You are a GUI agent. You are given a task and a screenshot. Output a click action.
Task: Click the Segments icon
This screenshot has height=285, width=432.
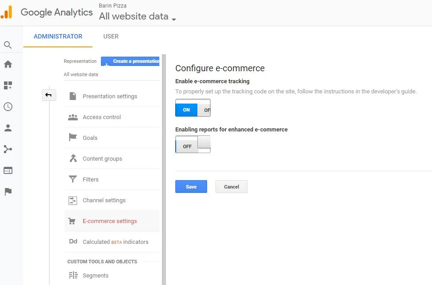tap(73, 275)
